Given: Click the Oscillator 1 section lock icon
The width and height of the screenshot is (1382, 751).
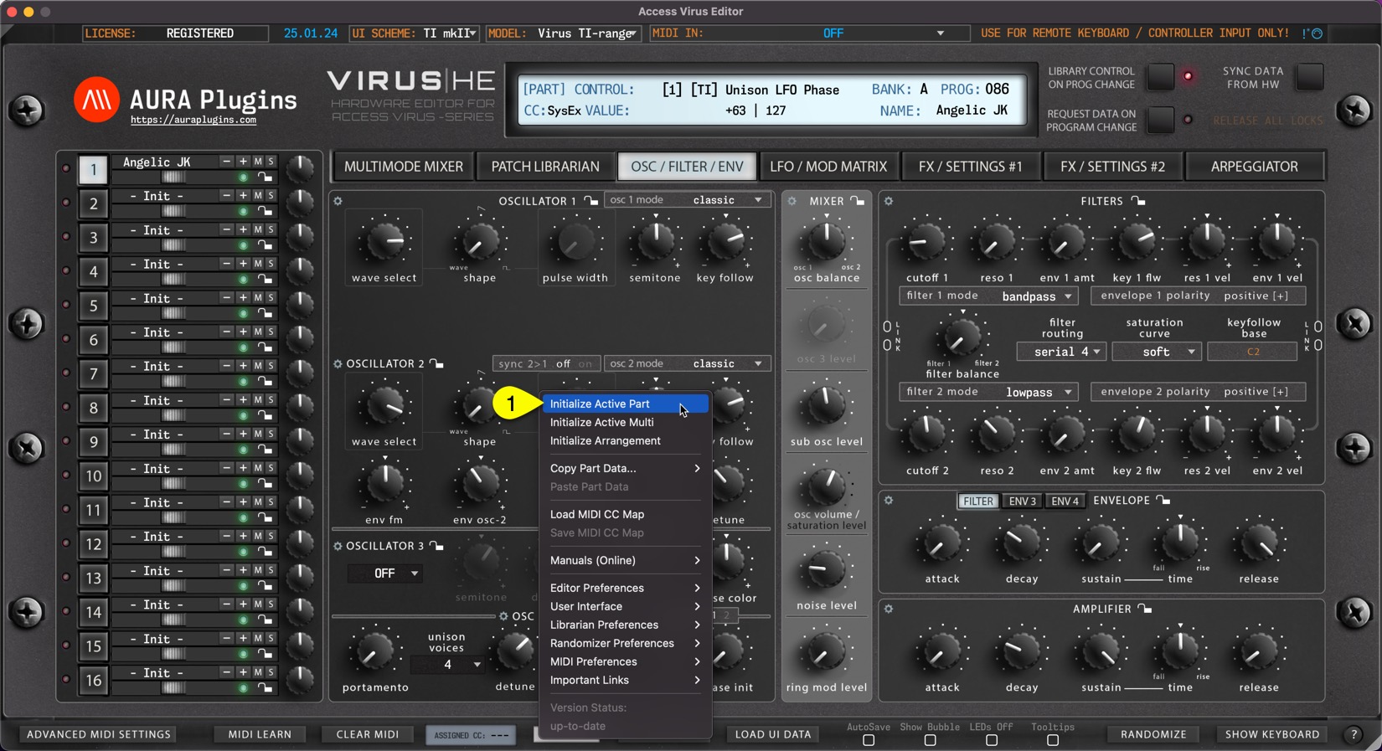Looking at the screenshot, I should 591,201.
